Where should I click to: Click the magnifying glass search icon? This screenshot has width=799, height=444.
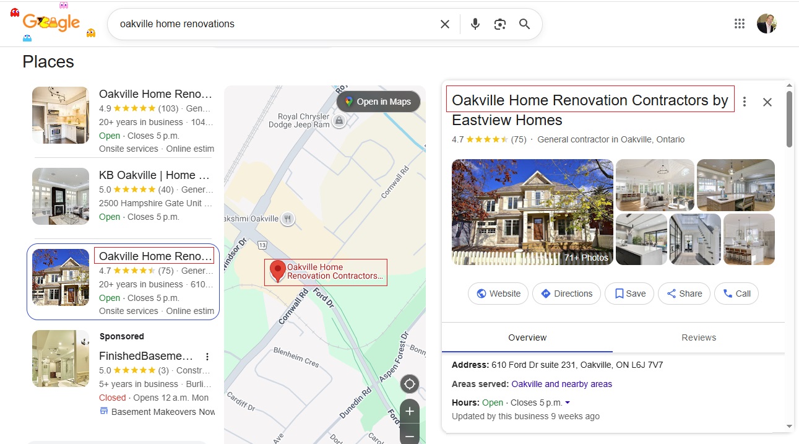click(525, 24)
